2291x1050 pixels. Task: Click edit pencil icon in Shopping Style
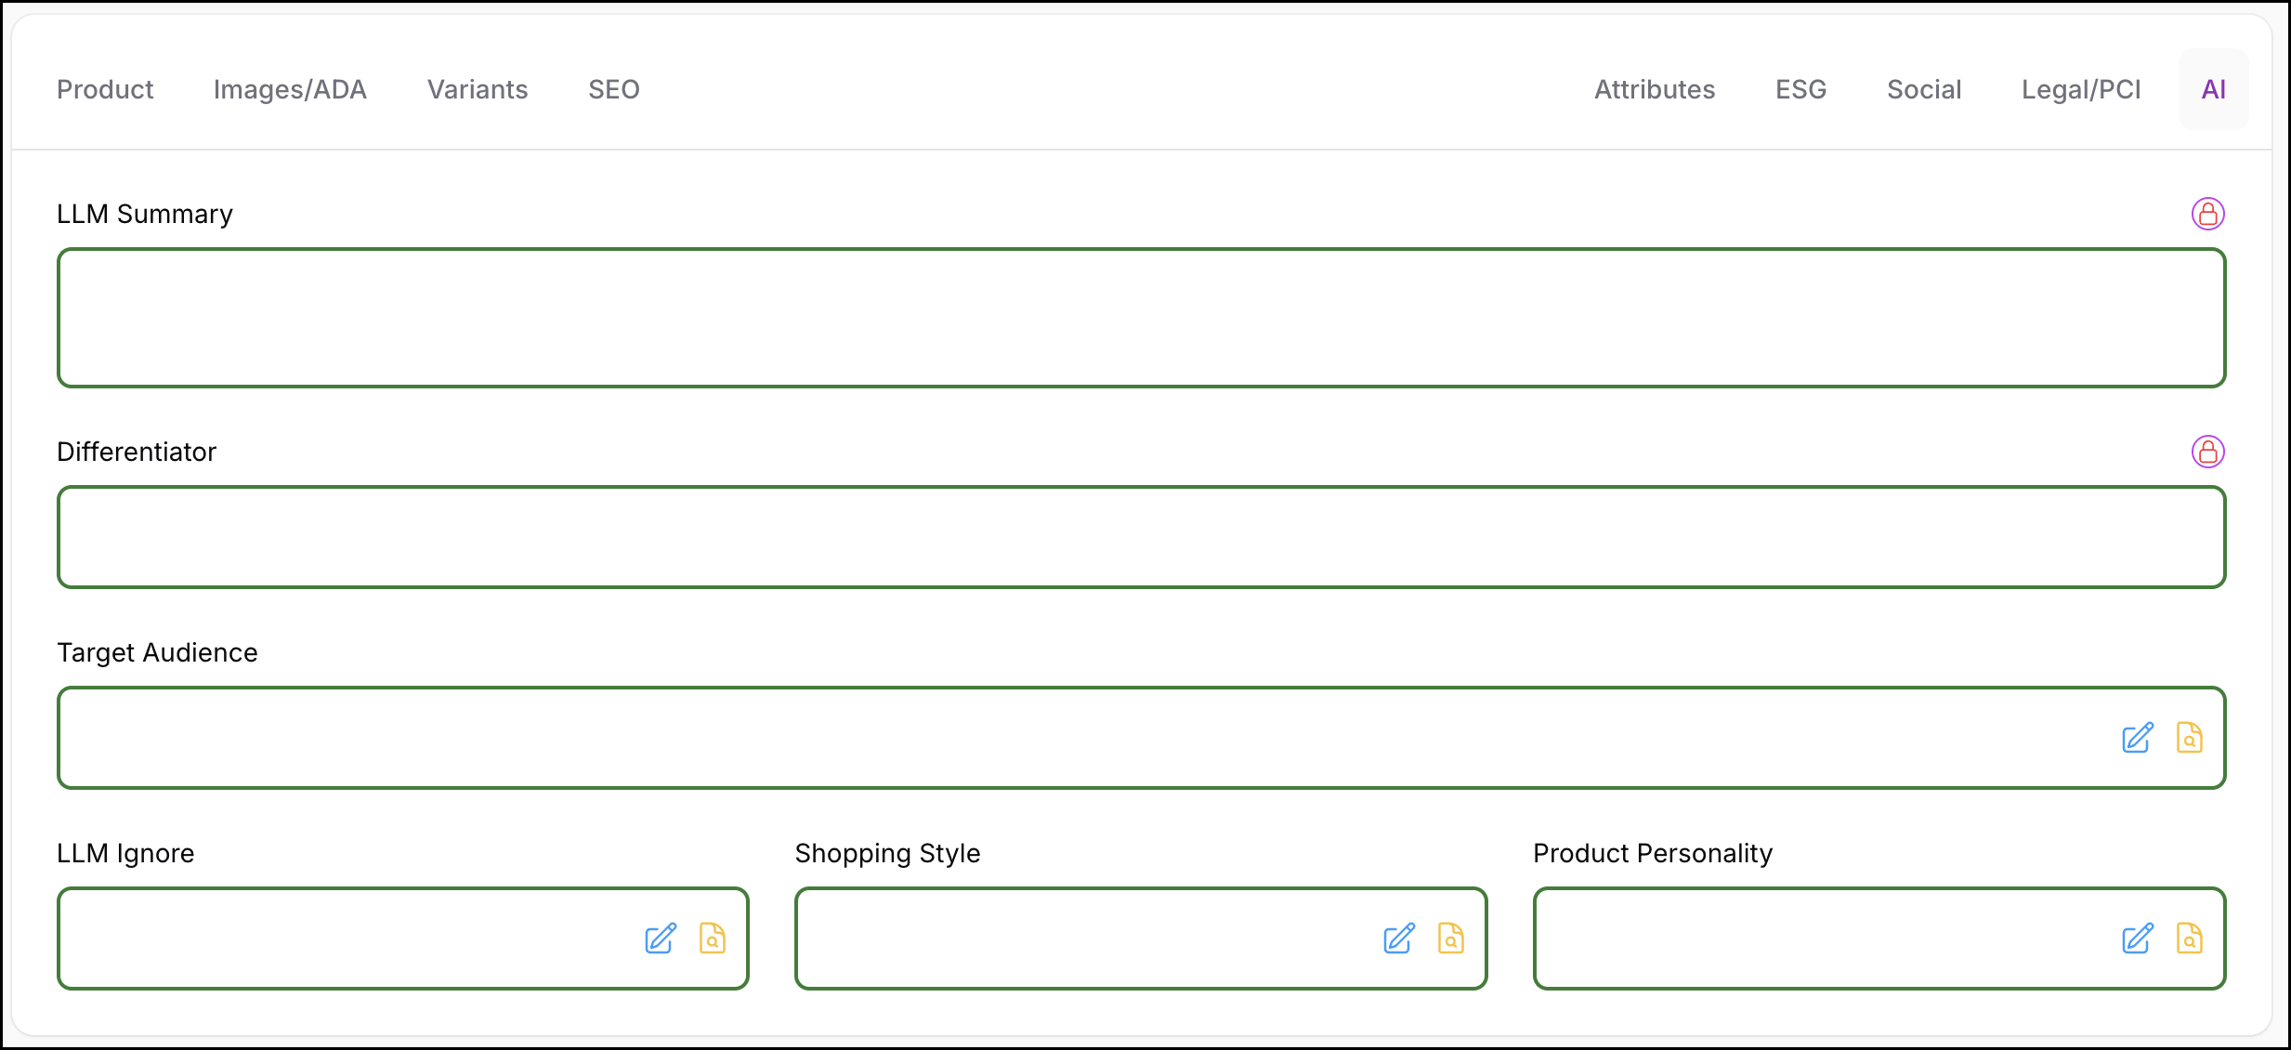(x=1399, y=938)
